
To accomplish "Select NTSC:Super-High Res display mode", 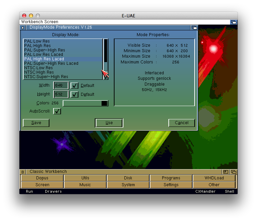I will pyautogui.click(x=63, y=76).
